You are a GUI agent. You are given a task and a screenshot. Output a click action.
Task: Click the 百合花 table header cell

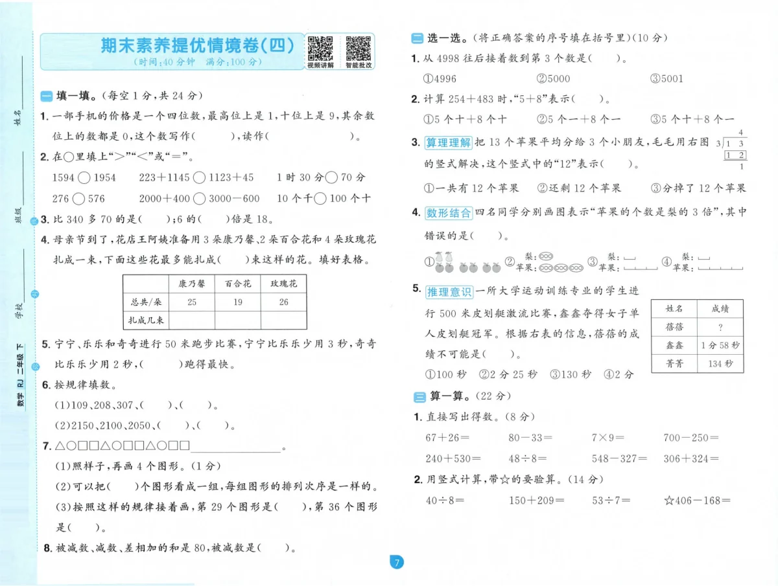point(237,284)
